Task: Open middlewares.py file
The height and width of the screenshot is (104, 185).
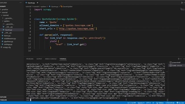Action: click(10, 38)
